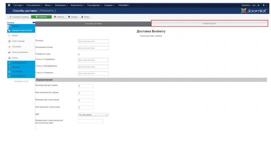271x149 pixels.
Task: Open the Меню dropdown
Action: tap(48, 5)
